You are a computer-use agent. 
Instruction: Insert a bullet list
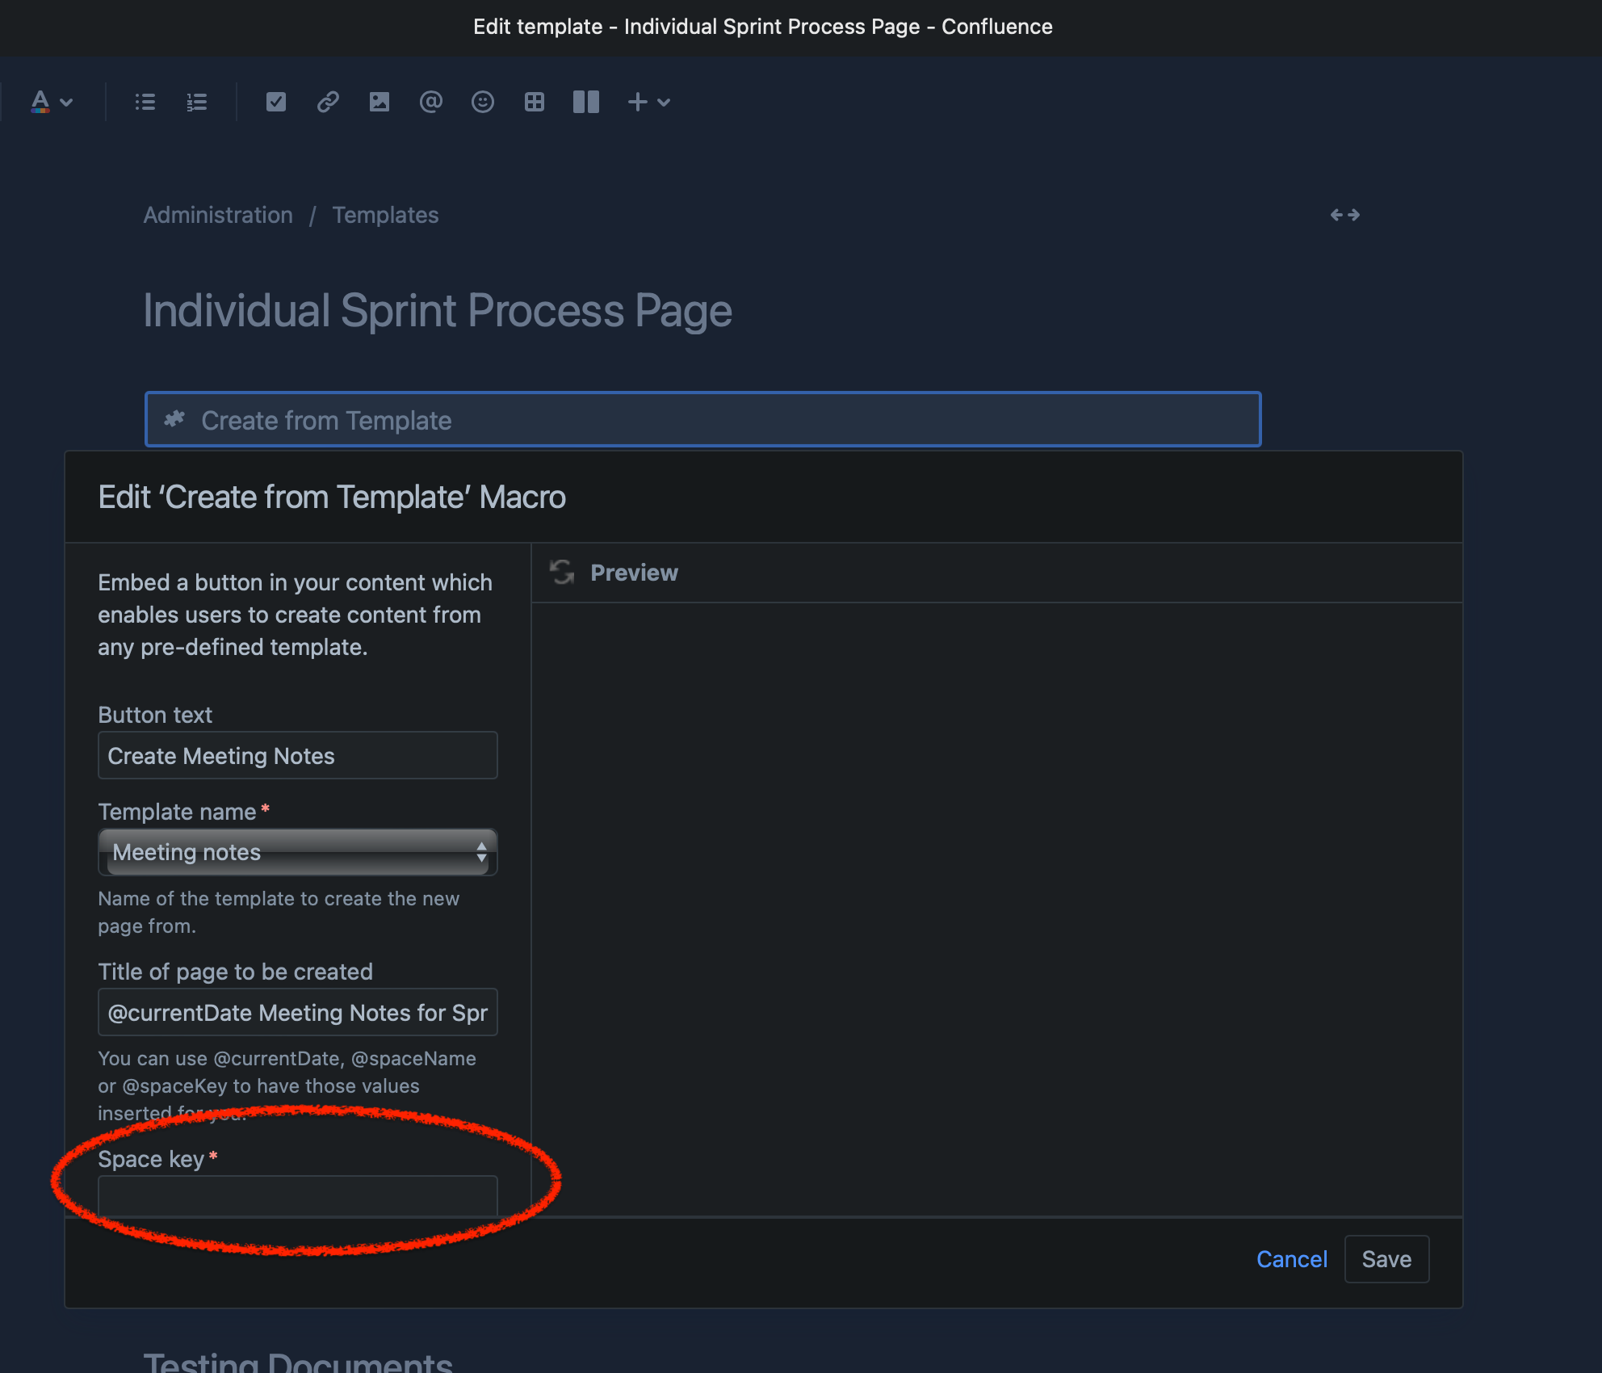coord(145,102)
